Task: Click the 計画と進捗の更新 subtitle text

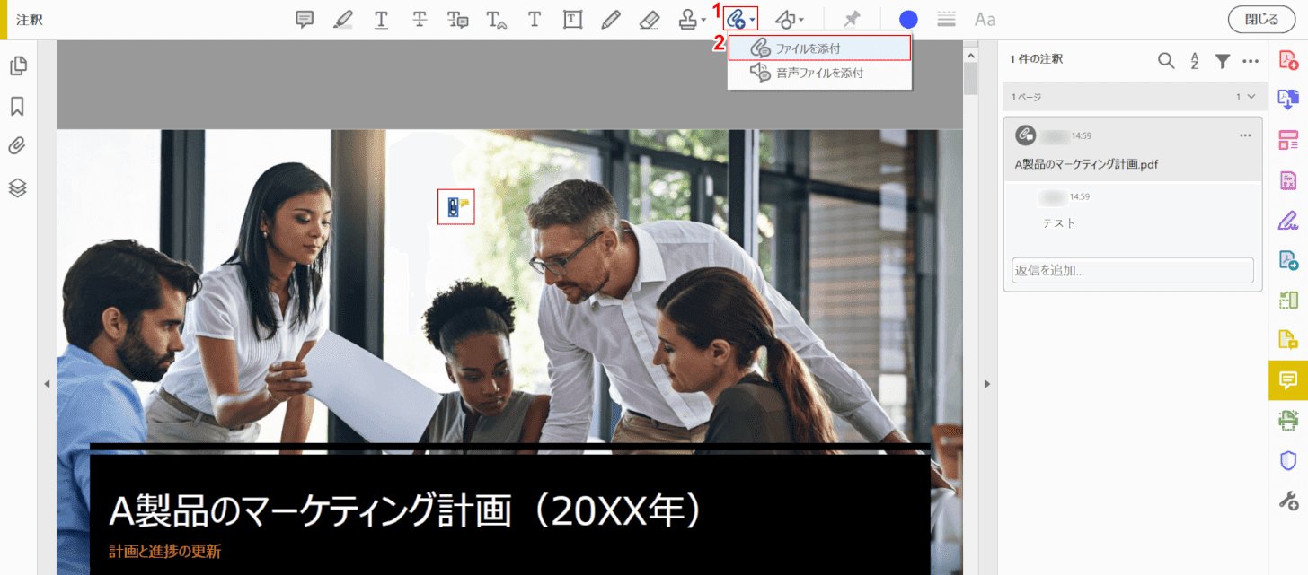Action: tap(165, 551)
